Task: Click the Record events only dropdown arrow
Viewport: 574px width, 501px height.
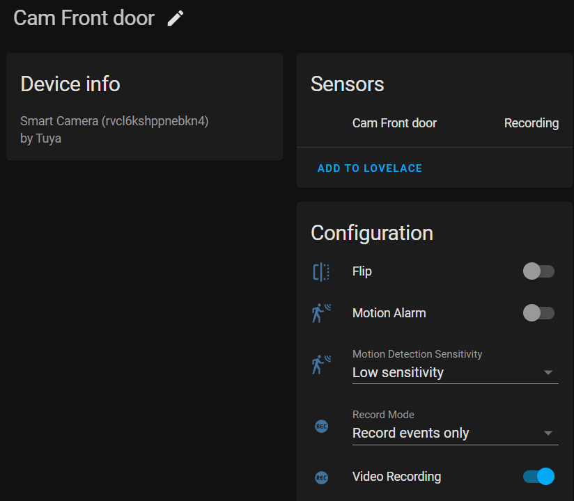Action: pos(550,434)
